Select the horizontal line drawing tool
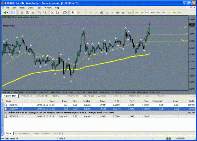 pos(91,13)
